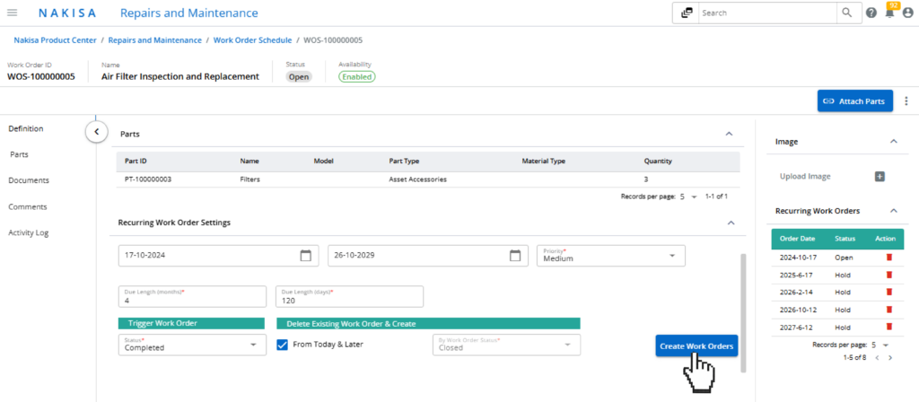
Task: Open the Priority dropdown
Action: (x=673, y=256)
